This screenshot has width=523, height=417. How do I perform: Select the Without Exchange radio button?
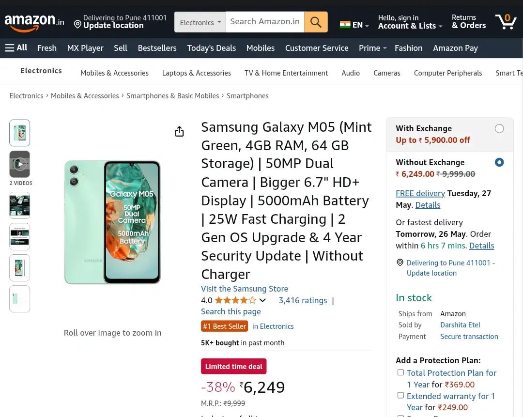(x=499, y=163)
